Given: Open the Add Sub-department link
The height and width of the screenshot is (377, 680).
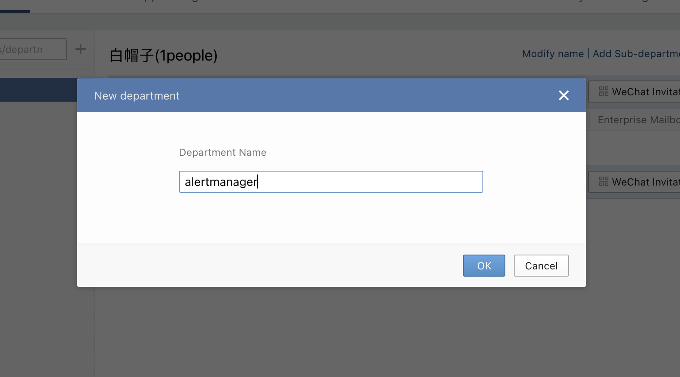Looking at the screenshot, I should tap(636, 54).
